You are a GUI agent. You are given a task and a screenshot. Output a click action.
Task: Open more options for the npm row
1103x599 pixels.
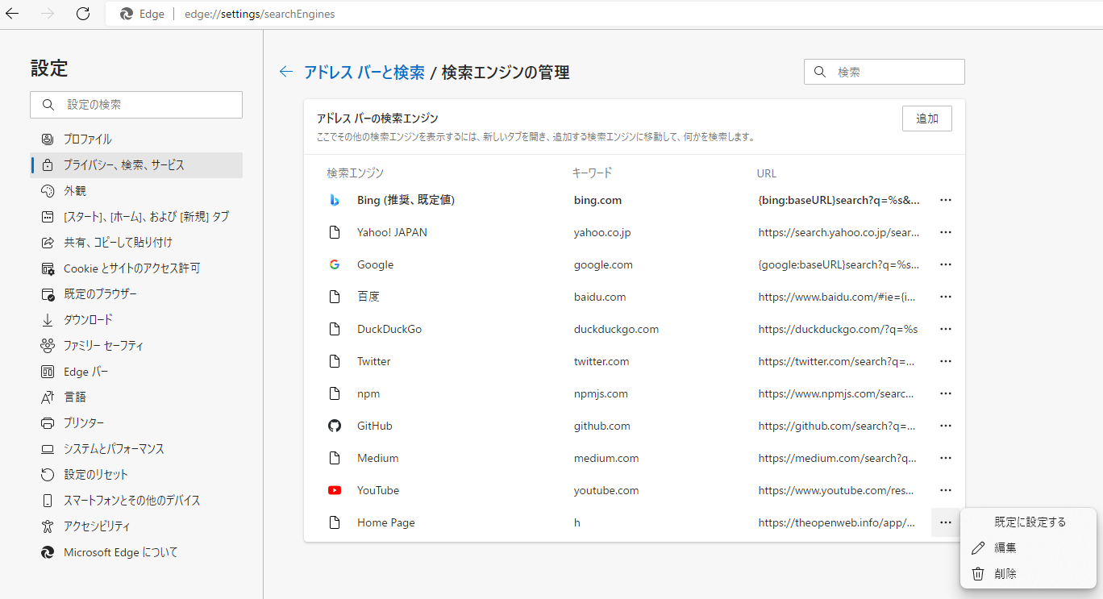click(x=946, y=393)
